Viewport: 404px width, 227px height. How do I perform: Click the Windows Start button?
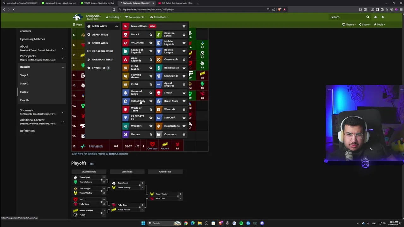click(143, 223)
